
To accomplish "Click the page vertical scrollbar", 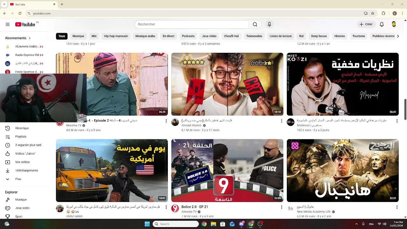I will (405, 109).
